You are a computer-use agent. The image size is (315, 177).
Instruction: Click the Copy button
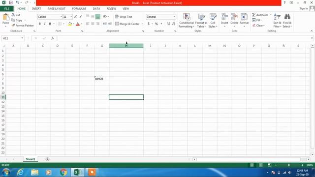point(17,20)
